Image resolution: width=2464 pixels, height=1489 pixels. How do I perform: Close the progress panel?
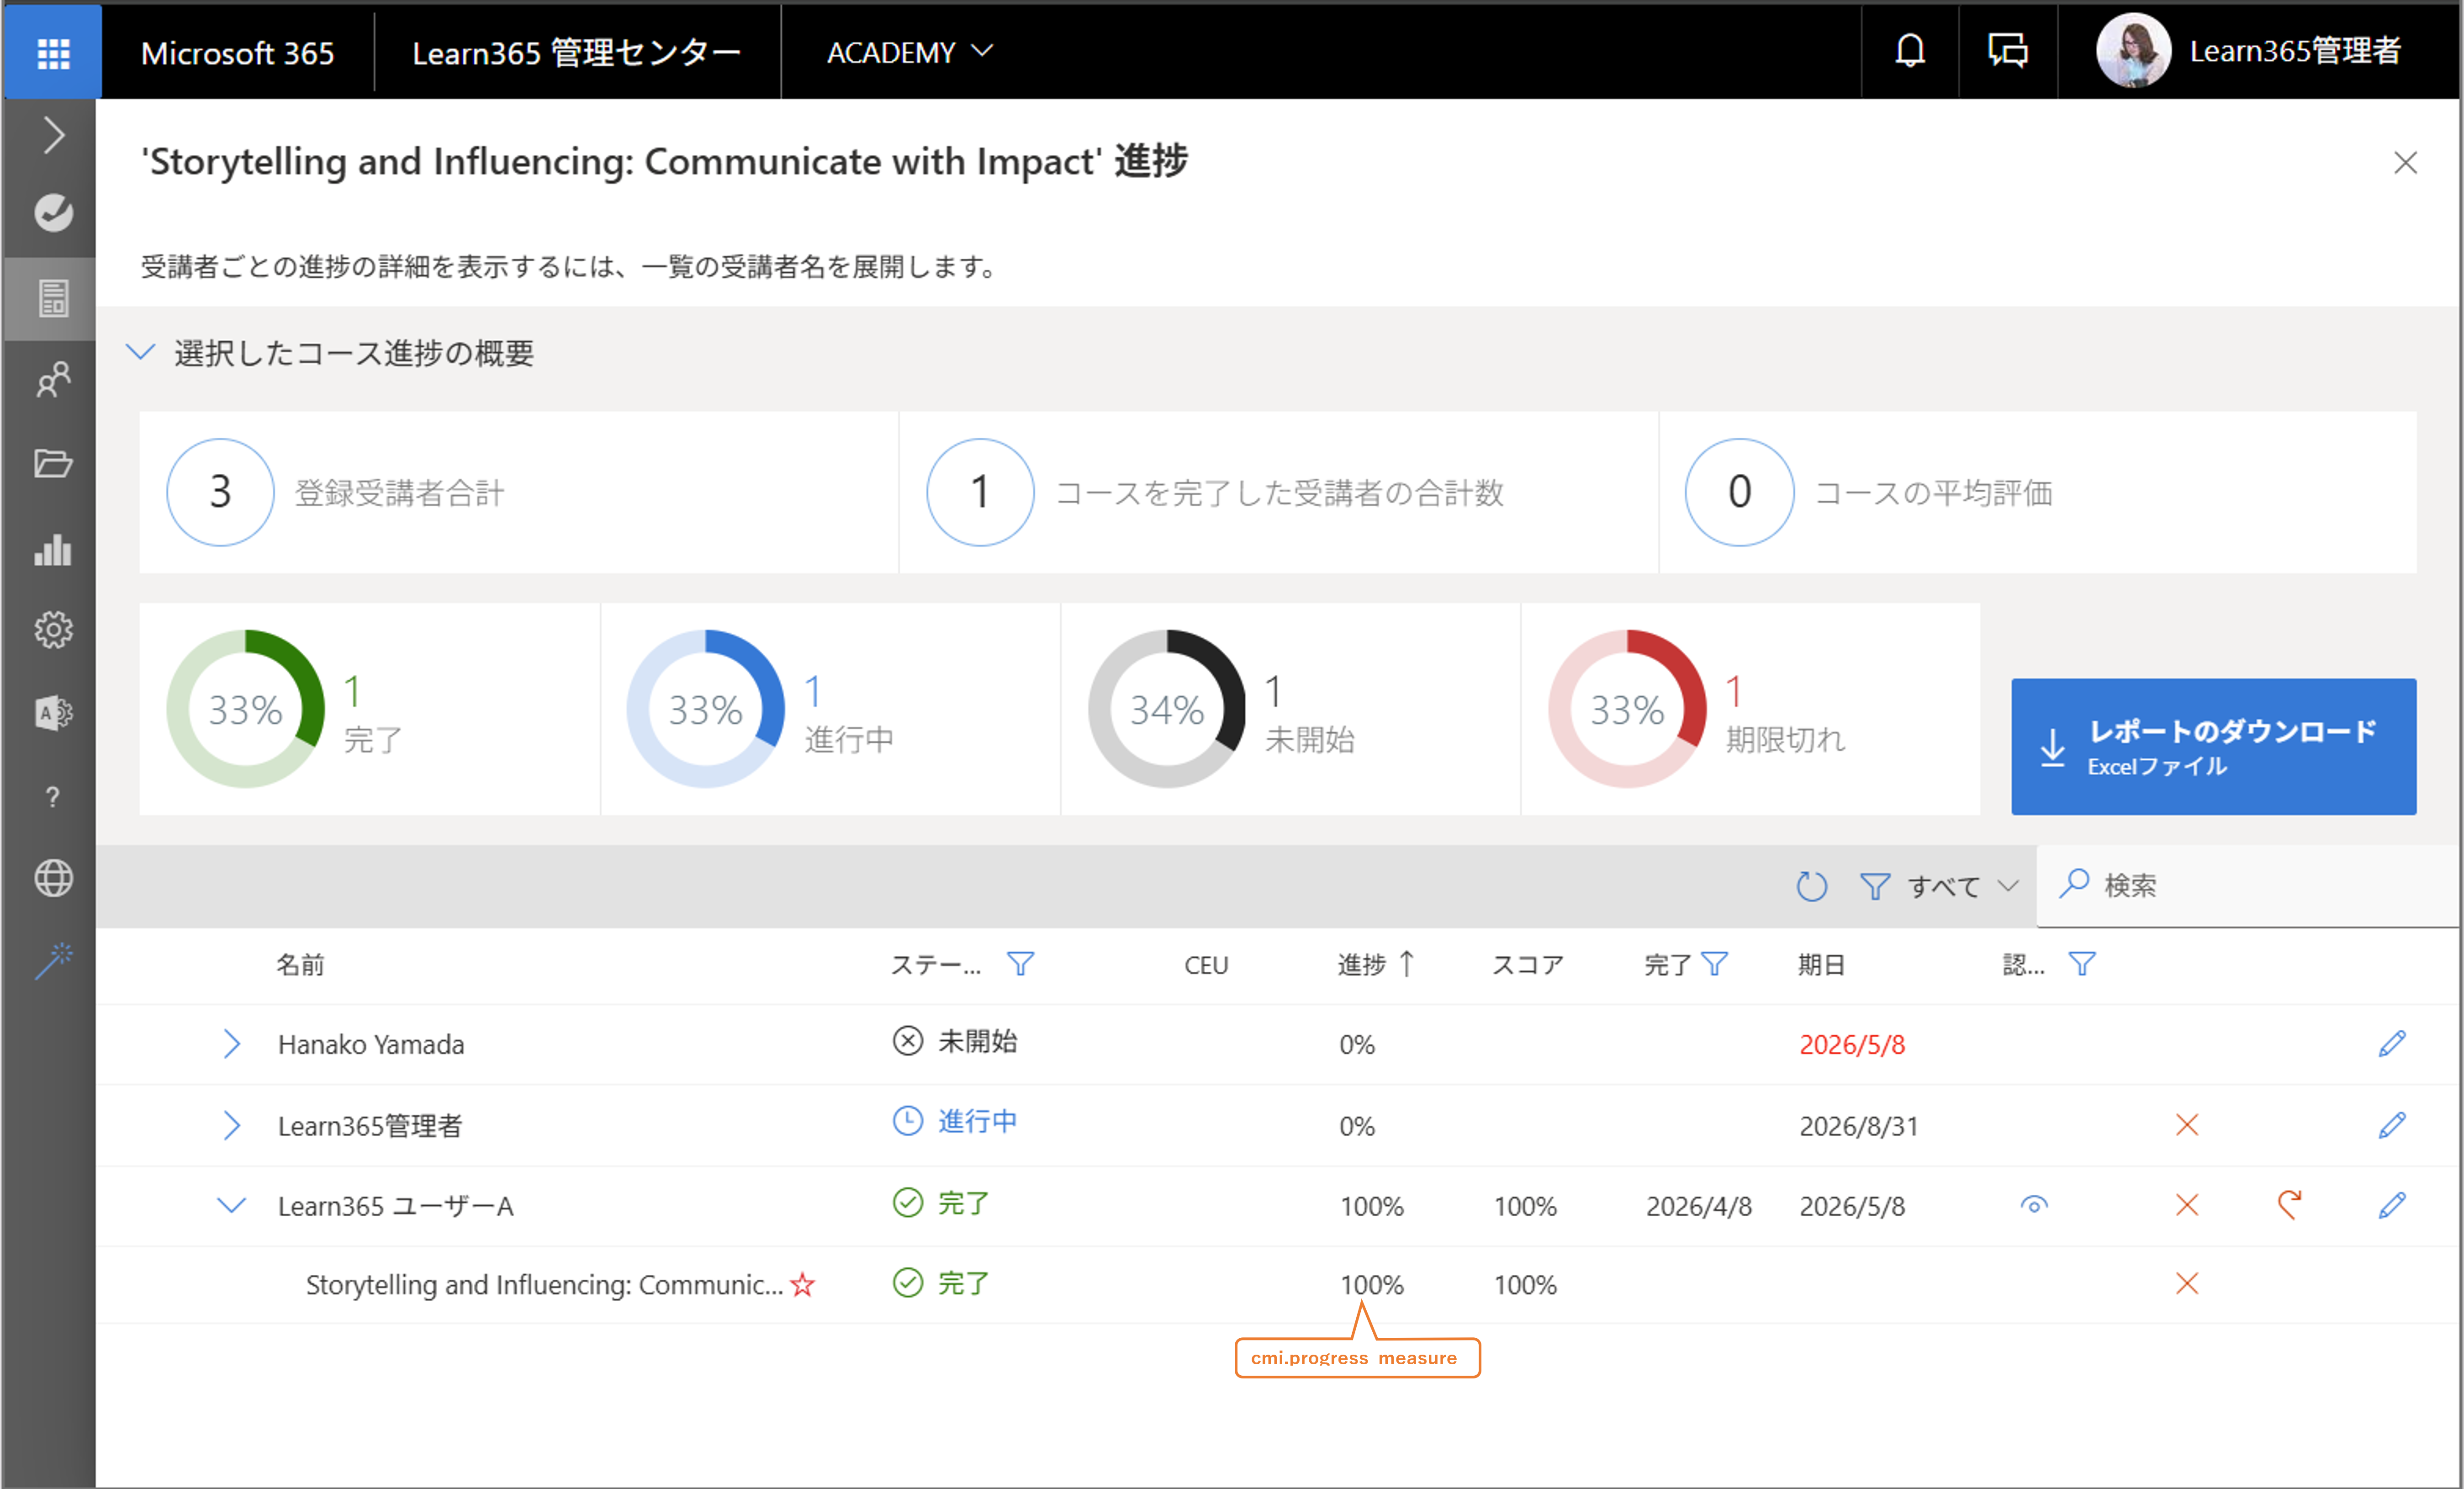tap(2405, 163)
